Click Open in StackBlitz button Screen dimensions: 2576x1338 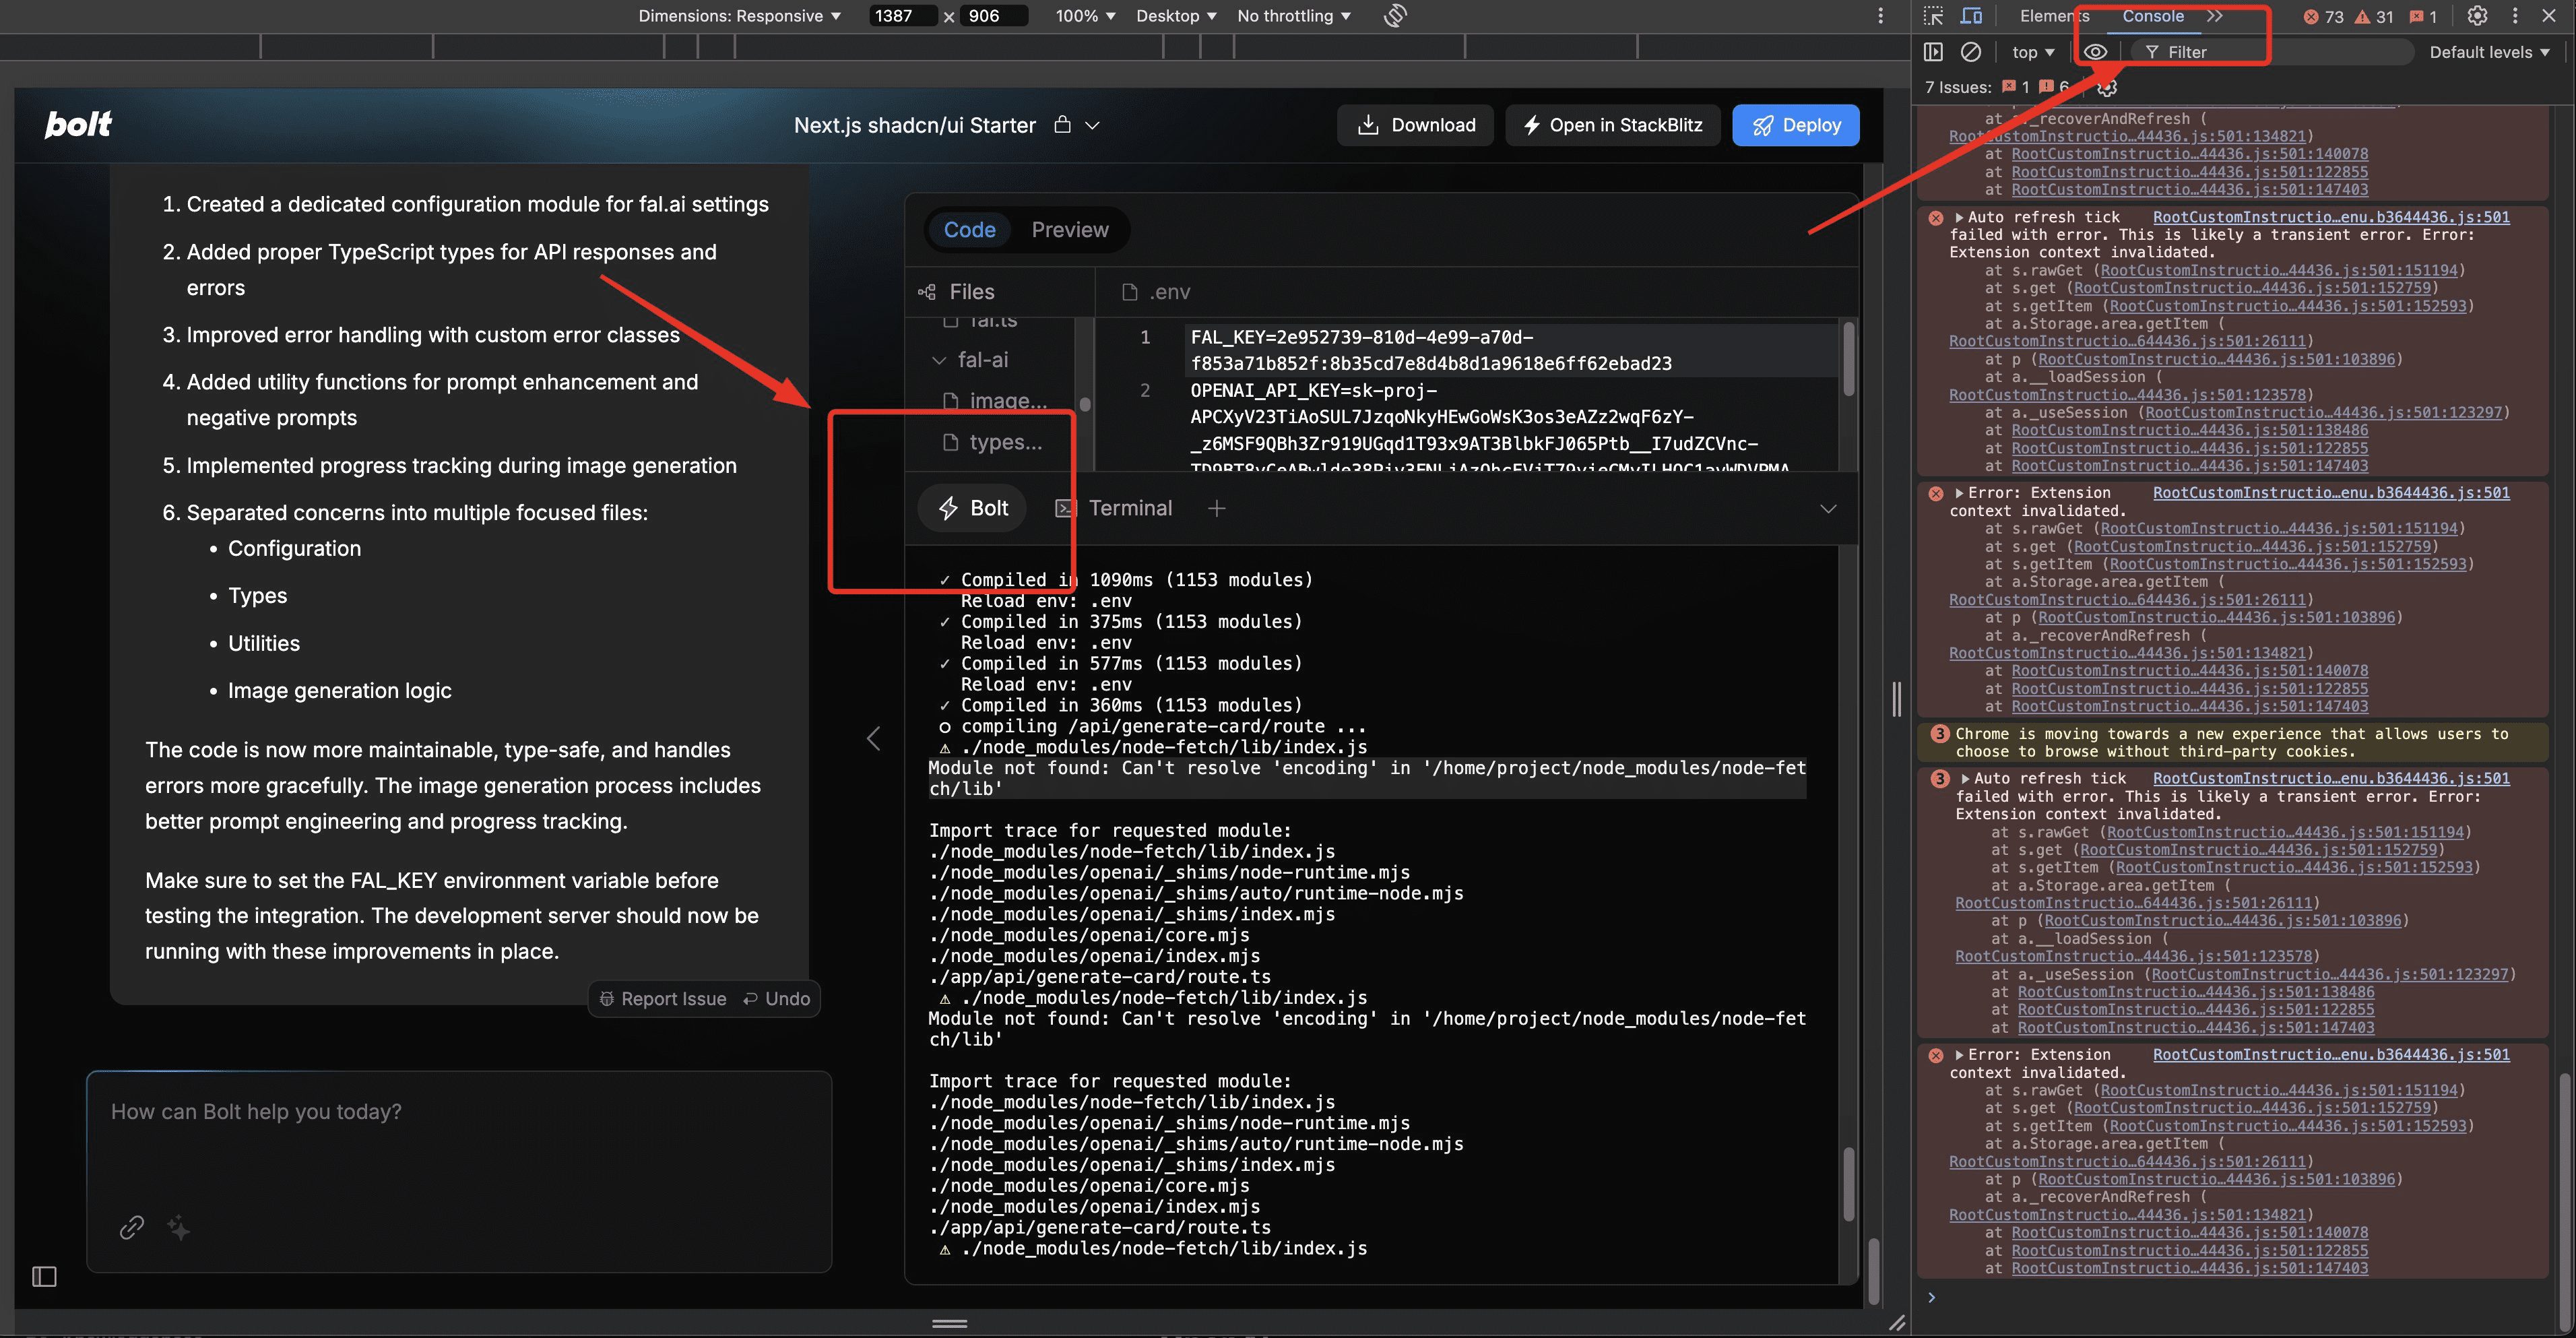(1612, 125)
